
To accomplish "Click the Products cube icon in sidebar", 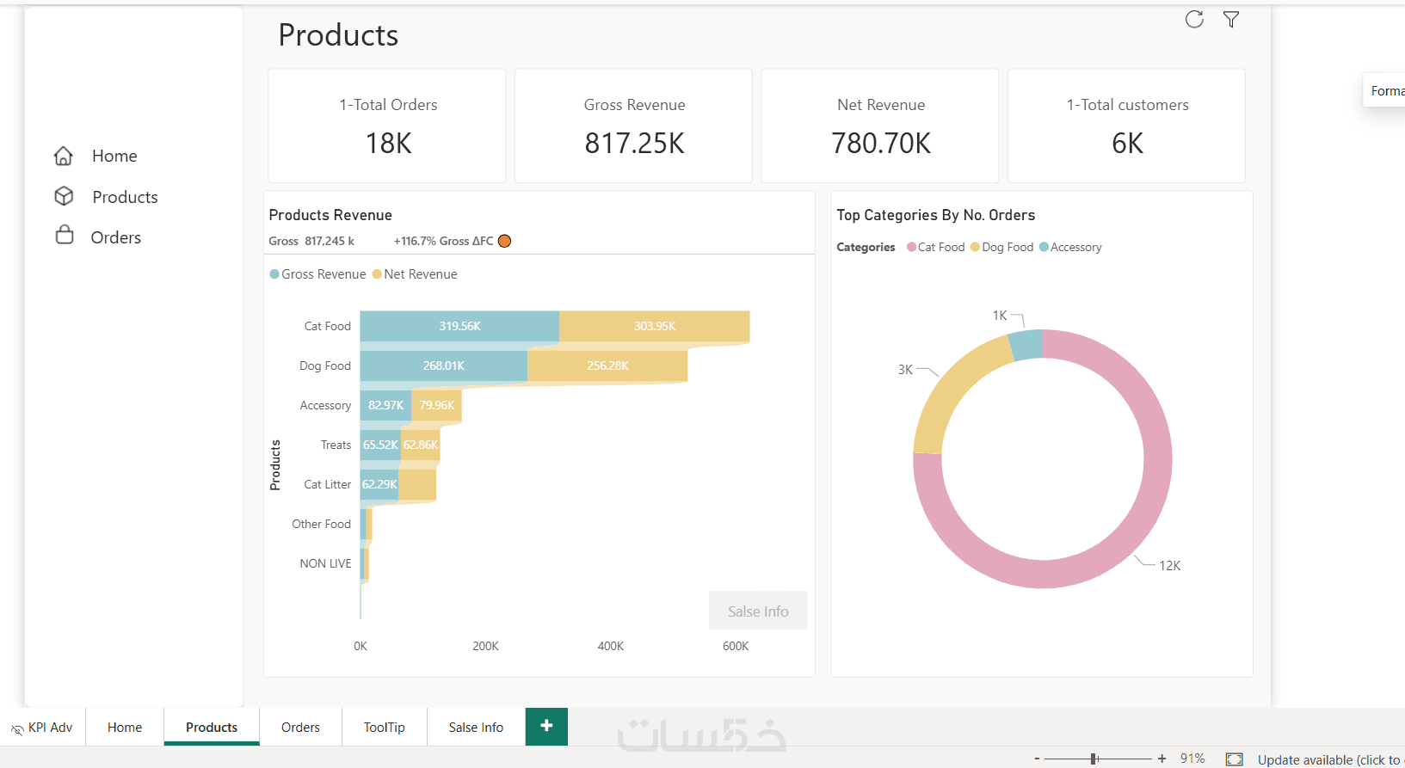I will [x=64, y=196].
